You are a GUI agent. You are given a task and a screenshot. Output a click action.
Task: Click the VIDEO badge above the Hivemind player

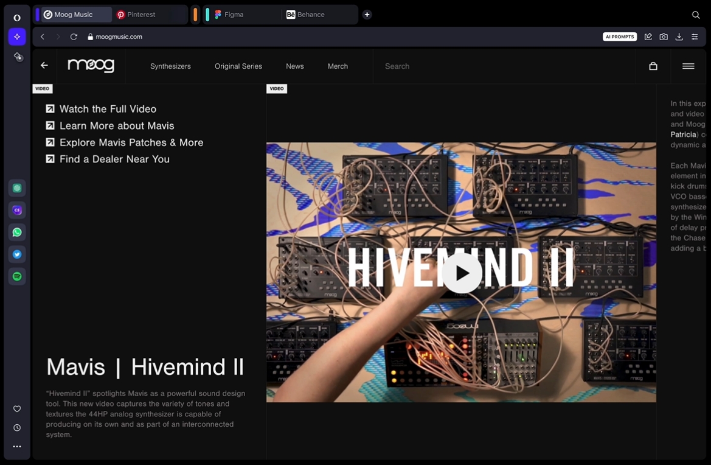pyautogui.click(x=277, y=88)
